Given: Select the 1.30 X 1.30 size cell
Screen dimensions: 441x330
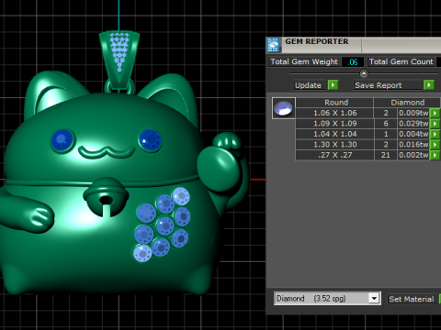Looking at the screenshot, I should coord(334,145).
